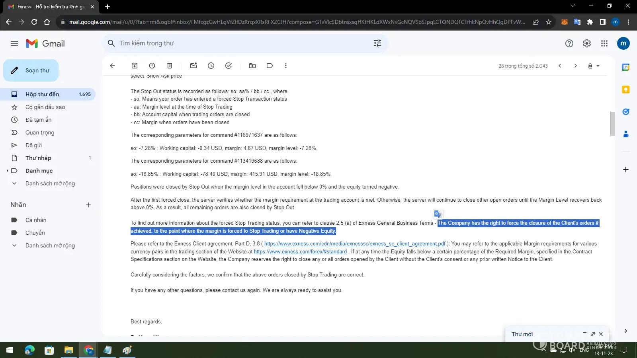Mark the email as unread
This screenshot has width=637, height=358.
coord(193,66)
